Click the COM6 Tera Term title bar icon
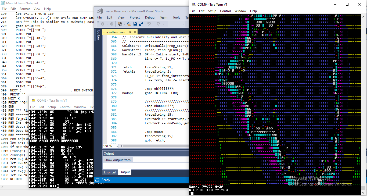The width and height of the screenshot is (367, 196). pos(193,4)
